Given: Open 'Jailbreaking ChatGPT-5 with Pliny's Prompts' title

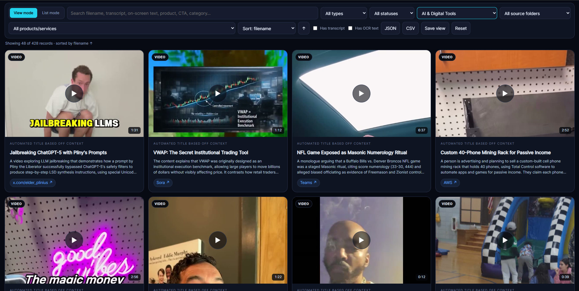Looking at the screenshot, I should 58,153.
